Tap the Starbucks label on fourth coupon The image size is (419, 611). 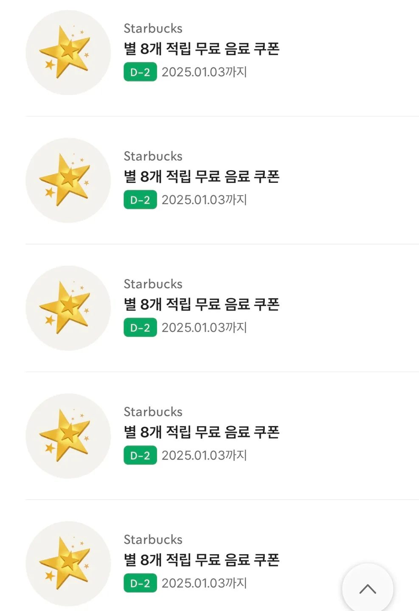click(153, 412)
